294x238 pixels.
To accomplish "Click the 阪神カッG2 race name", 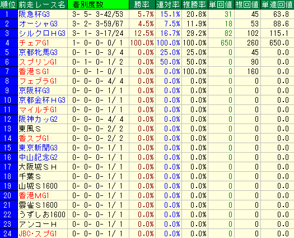I will tap(38, 119).
